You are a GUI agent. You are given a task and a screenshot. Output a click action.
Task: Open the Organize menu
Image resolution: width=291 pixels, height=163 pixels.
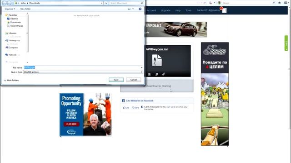(10, 9)
